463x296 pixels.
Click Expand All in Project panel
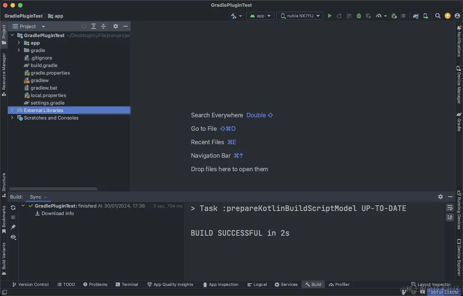[94, 26]
